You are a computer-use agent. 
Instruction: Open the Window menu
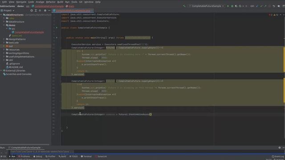89,2
